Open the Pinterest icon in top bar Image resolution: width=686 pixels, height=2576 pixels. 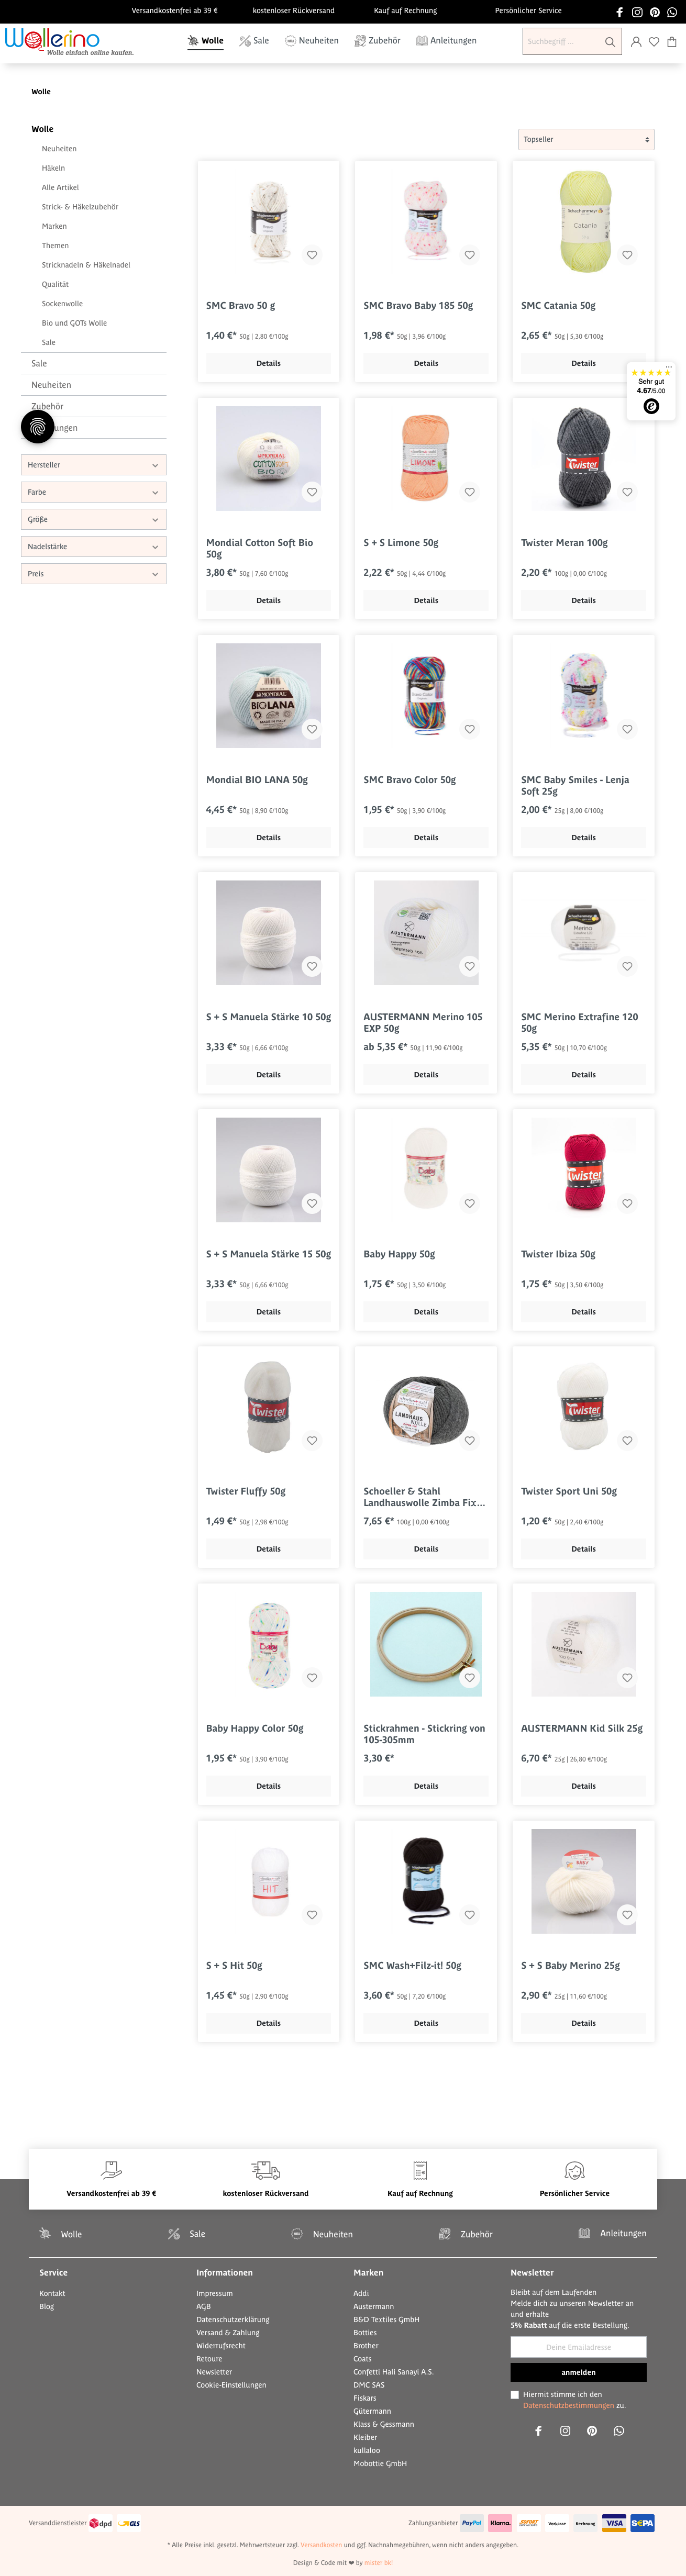(655, 12)
